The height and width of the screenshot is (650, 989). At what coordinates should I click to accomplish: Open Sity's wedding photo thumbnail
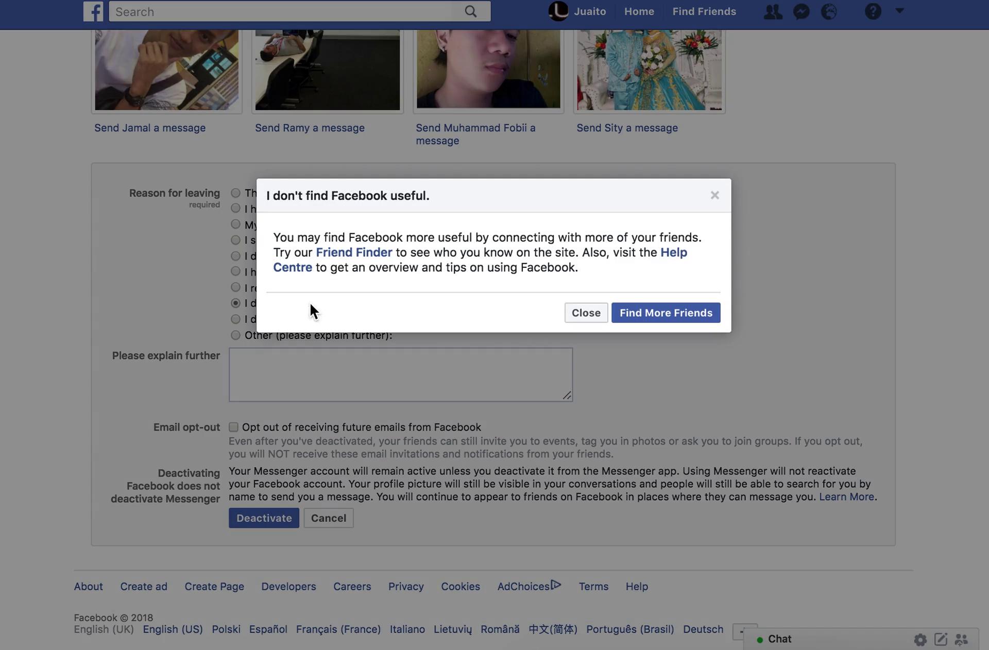point(649,70)
